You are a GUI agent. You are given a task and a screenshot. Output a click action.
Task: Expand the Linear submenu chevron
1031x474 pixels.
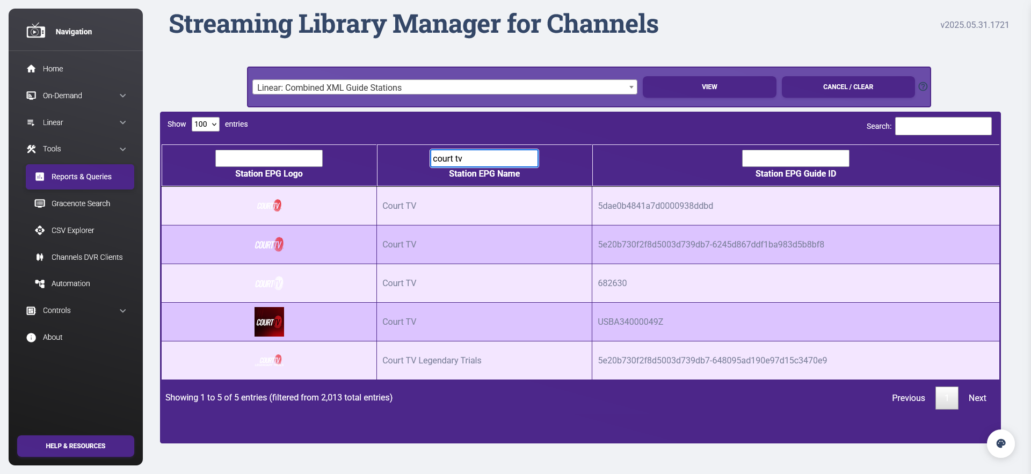tap(123, 122)
